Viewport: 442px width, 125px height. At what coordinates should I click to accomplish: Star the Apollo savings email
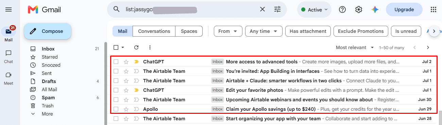pos(126,109)
